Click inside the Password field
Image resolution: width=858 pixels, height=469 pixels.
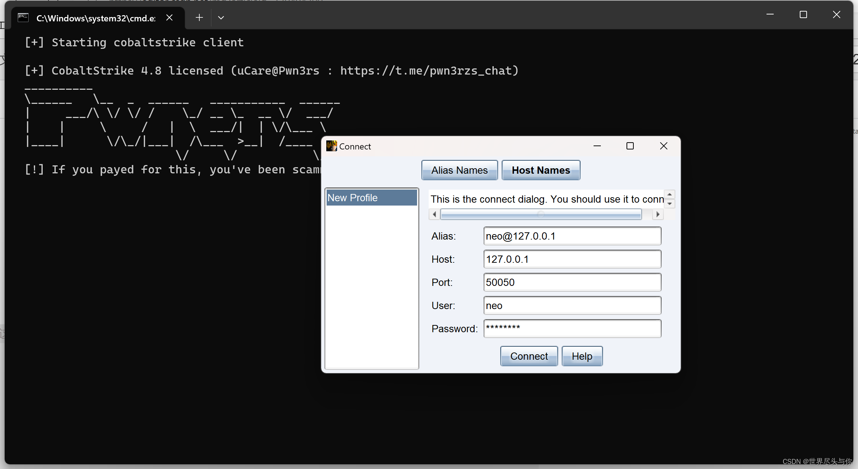point(572,328)
